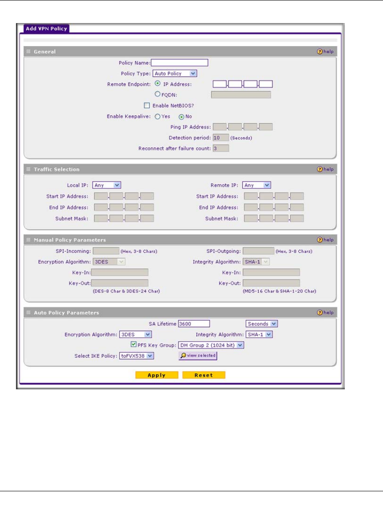Open Auto Policy Encryption Algorithm dropdown
Screen dimensions: 383x525
point(136,334)
